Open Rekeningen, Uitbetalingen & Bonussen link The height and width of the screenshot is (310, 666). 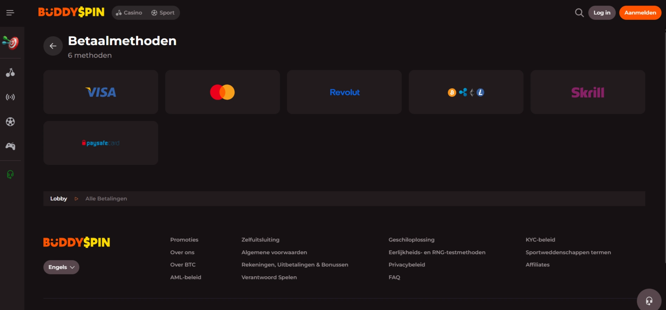point(295,265)
